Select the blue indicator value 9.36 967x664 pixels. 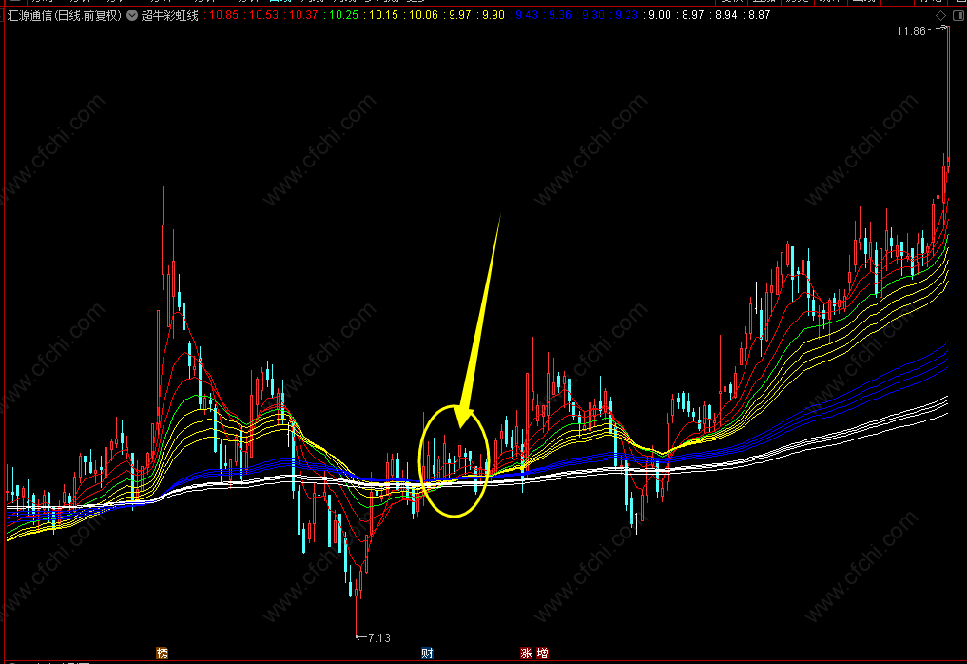click(560, 15)
